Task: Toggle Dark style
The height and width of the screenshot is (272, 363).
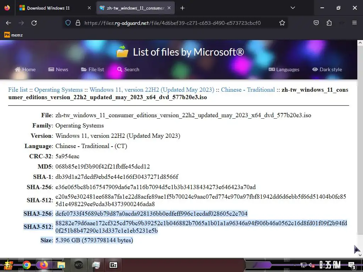Action: click(x=327, y=70)
